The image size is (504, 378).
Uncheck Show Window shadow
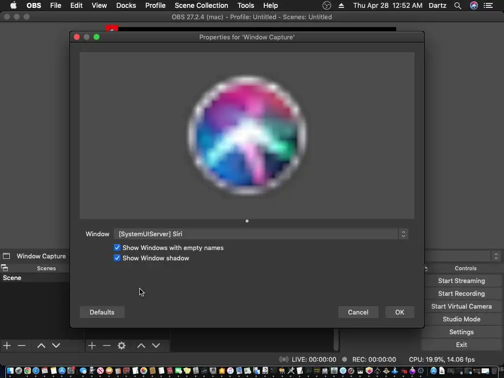coord(117,258)
